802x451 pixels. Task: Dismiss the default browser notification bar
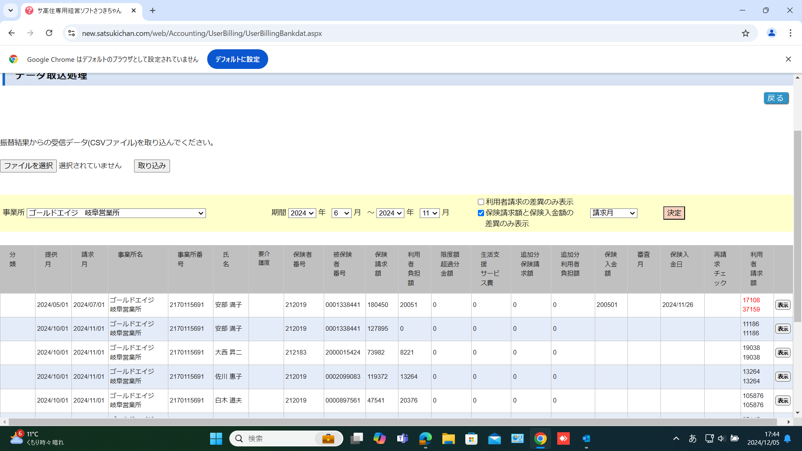(788, 59)
